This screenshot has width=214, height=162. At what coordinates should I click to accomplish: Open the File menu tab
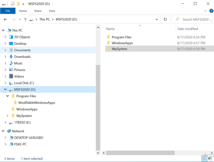8,11
